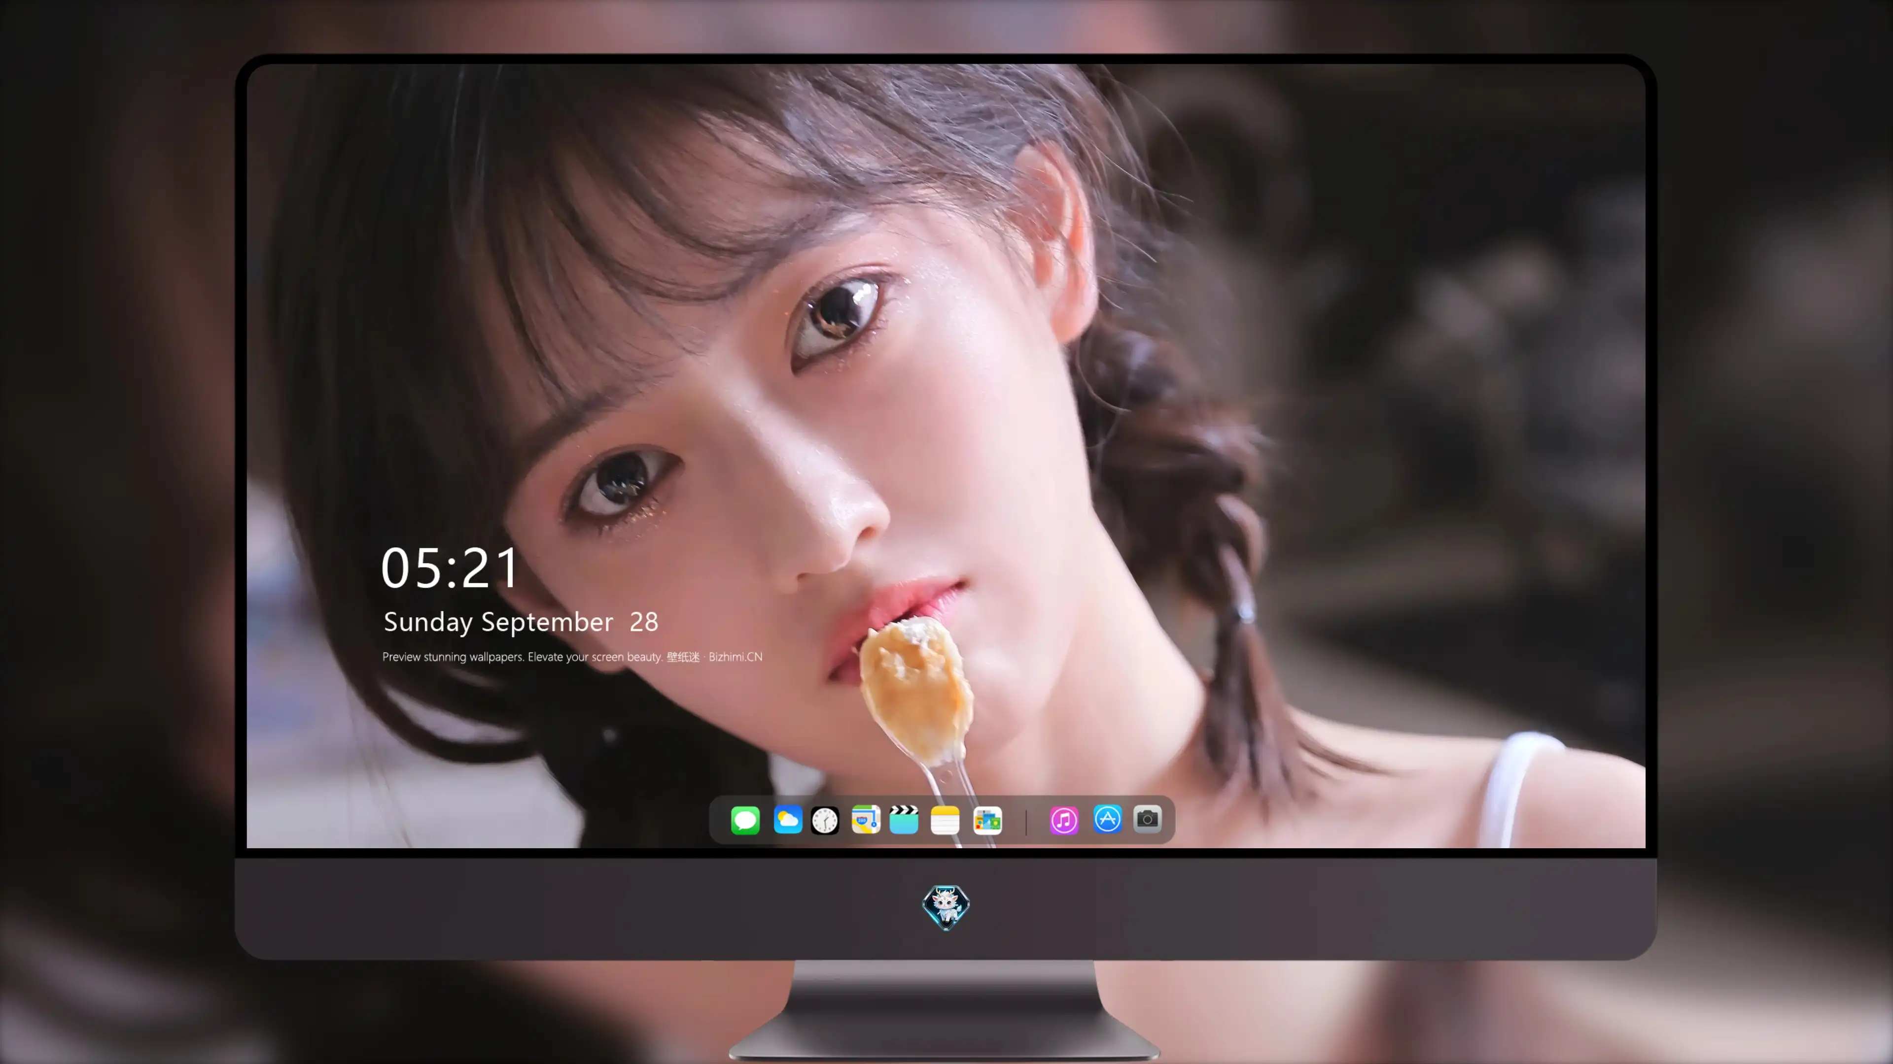Click the 05:21 clock display

coord(450,568)
